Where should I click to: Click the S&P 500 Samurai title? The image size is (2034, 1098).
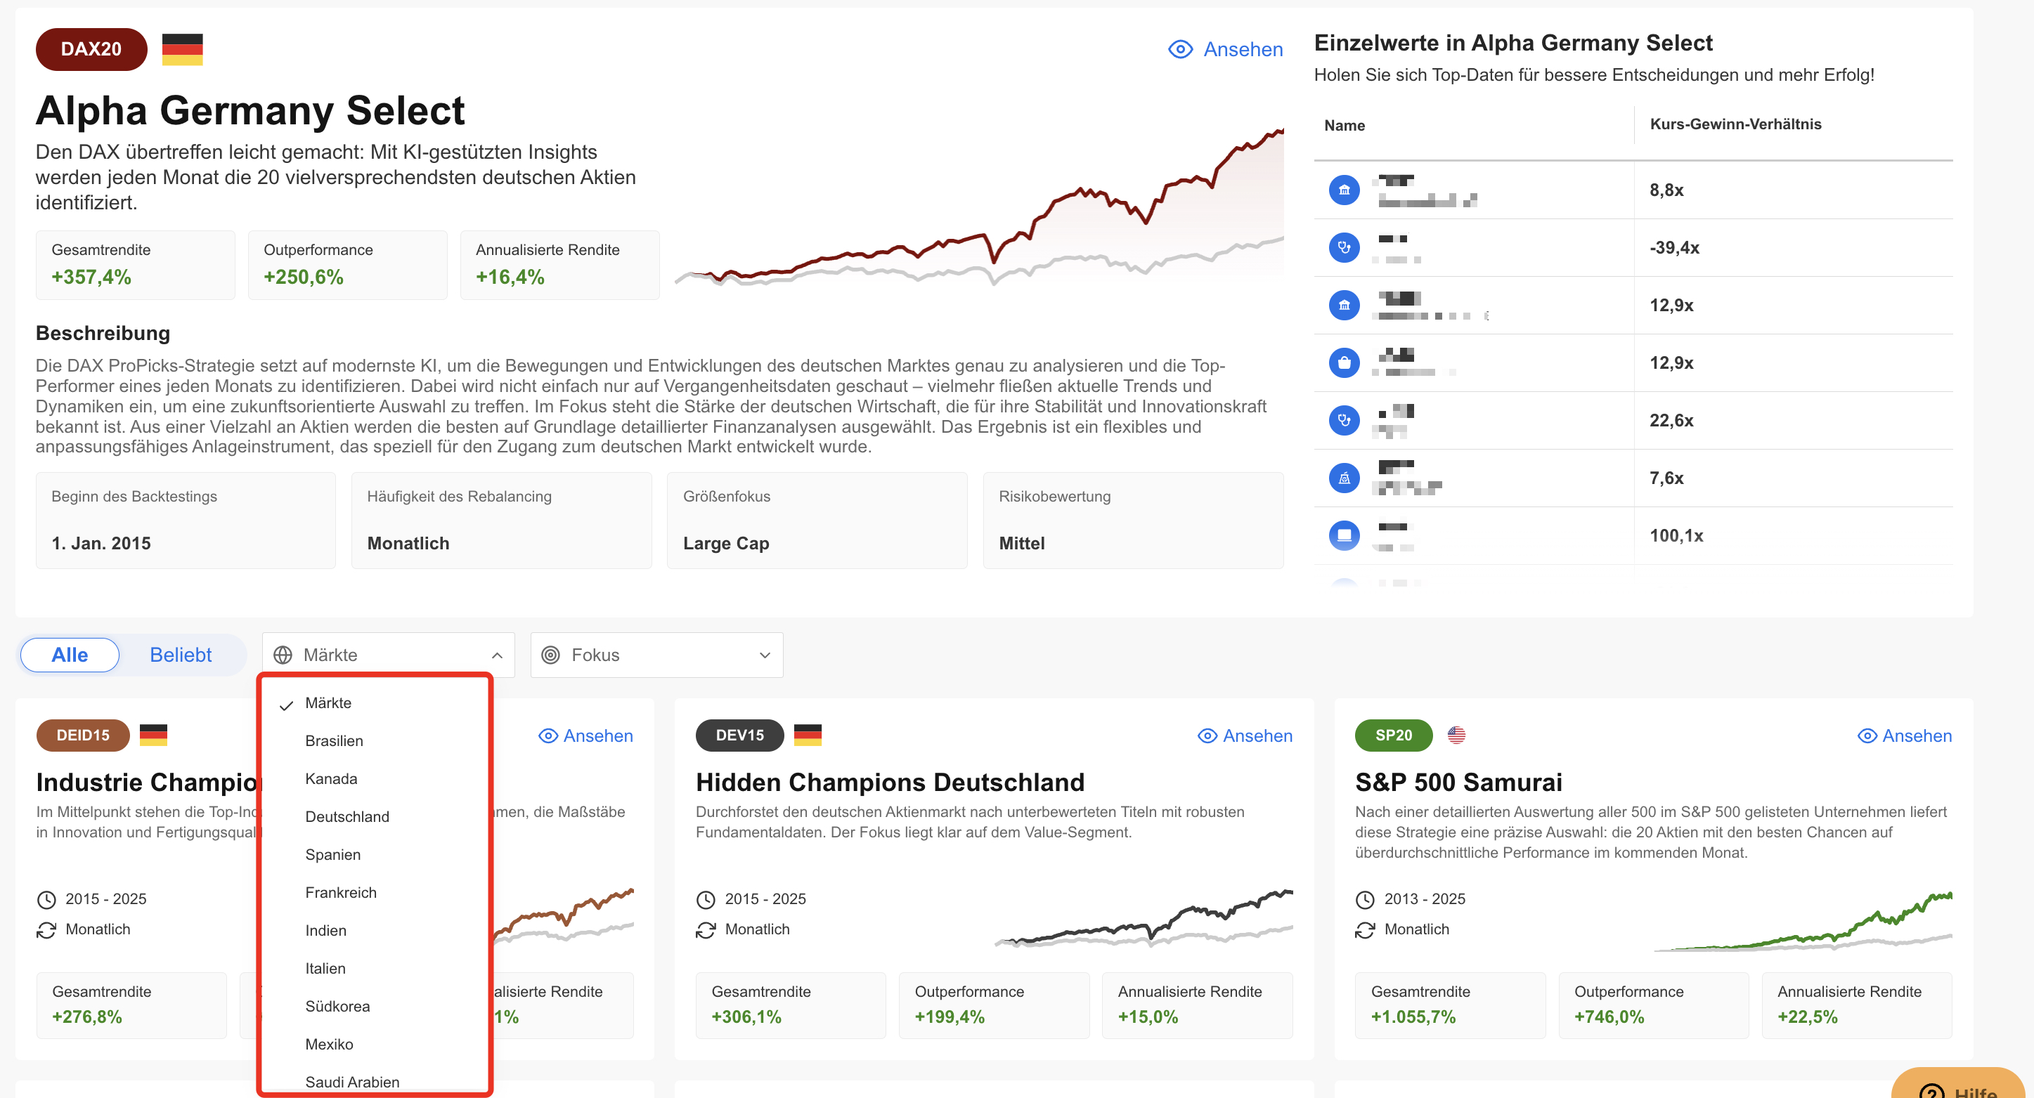coord(1458,783)
